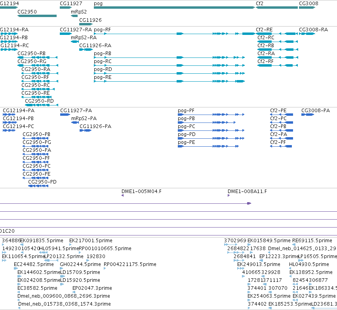The height and width of the screenshot is (310, 337).
Task: Select EST Dmel_neb_009600_0868_2696.3prime
Action: (19, 300)
